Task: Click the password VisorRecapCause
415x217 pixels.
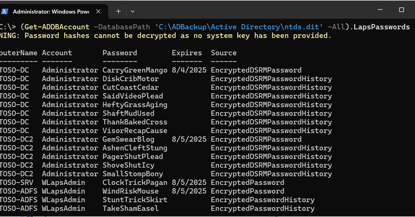Action: click(x=135, y=131)
